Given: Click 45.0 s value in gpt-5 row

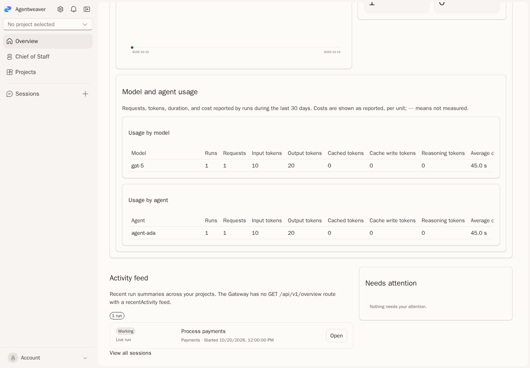Looking at the screenshot, I should click(x=479, y=166).
